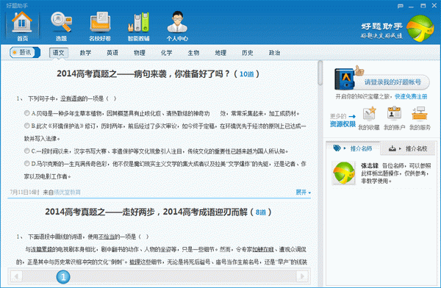Click the right arrow of pager bar
This screenshot has height=288, width=441.
(303, 276)
